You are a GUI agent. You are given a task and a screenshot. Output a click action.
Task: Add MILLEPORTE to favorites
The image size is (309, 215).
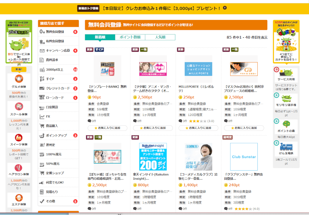click(x=198, y=128)
